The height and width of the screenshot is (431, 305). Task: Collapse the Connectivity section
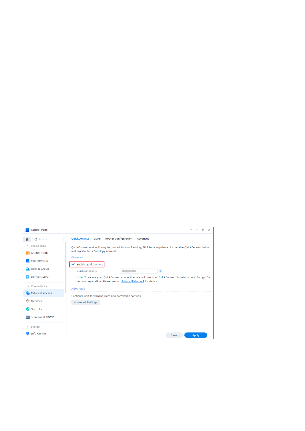28,286
